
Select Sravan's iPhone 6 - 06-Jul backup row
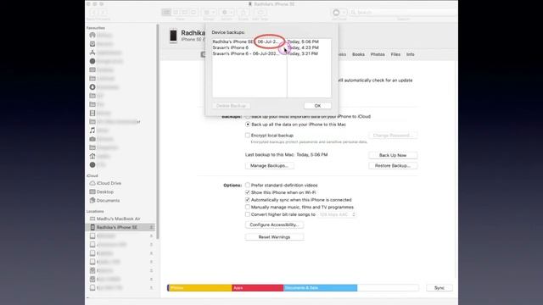tap(271, 53)
